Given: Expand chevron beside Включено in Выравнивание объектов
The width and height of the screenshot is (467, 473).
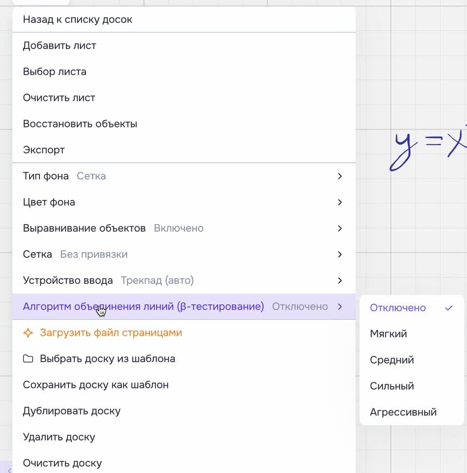Looking at the screenshot, I should pos(340,228).
